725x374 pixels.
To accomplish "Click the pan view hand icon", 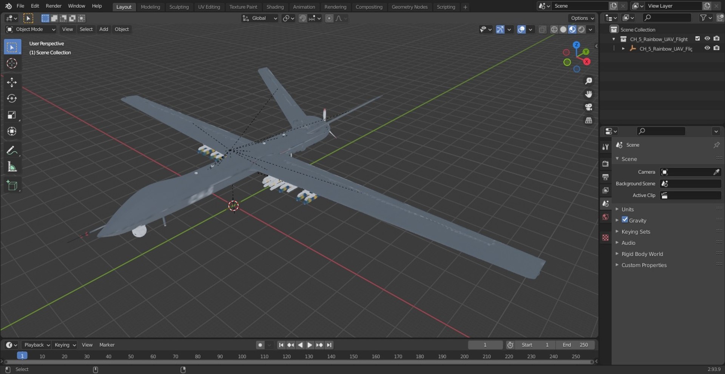I will [x=588, y=94].
